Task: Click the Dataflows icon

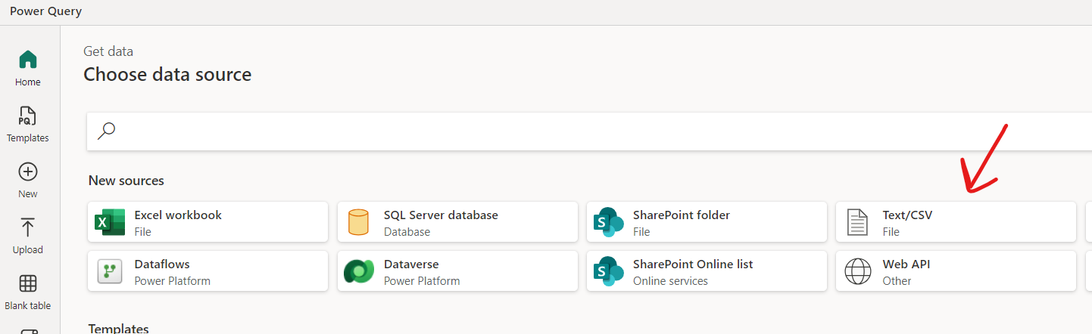Action: (110, 271)
